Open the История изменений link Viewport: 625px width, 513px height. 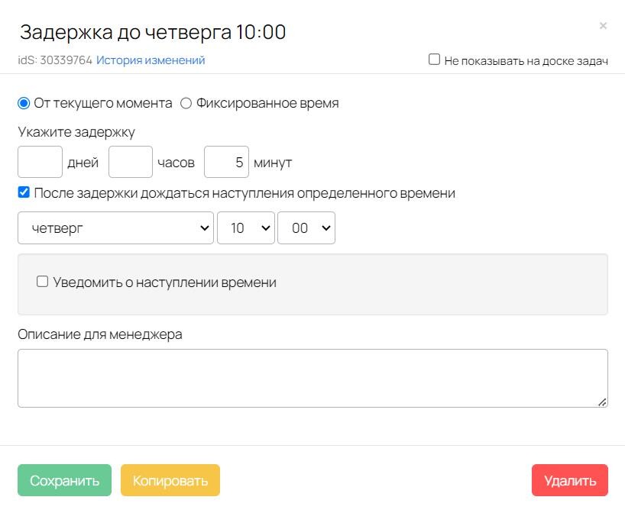click(x=151, y=60)
